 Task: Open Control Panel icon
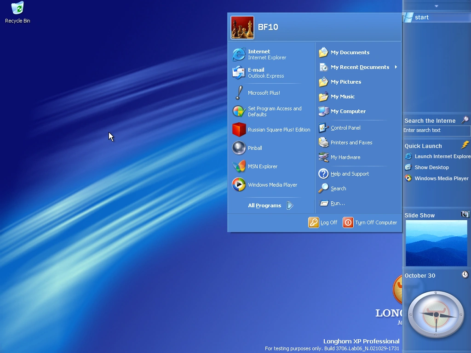click(323, 128)
